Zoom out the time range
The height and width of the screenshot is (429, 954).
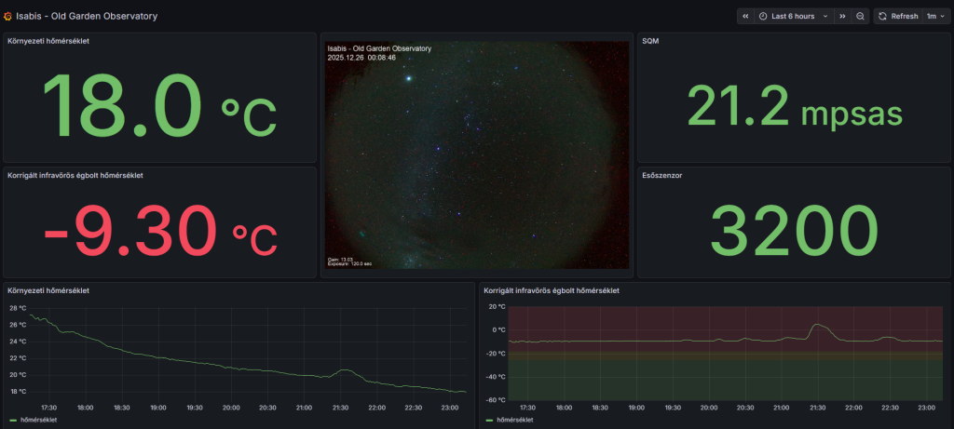pos(860,17)
